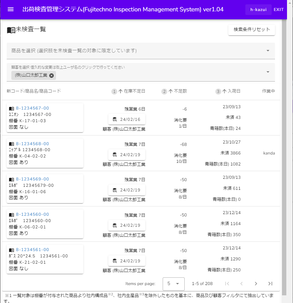Viewport: 293px width, 303px height.
Task: Jump to the last page
Action: tap(270, 283)
